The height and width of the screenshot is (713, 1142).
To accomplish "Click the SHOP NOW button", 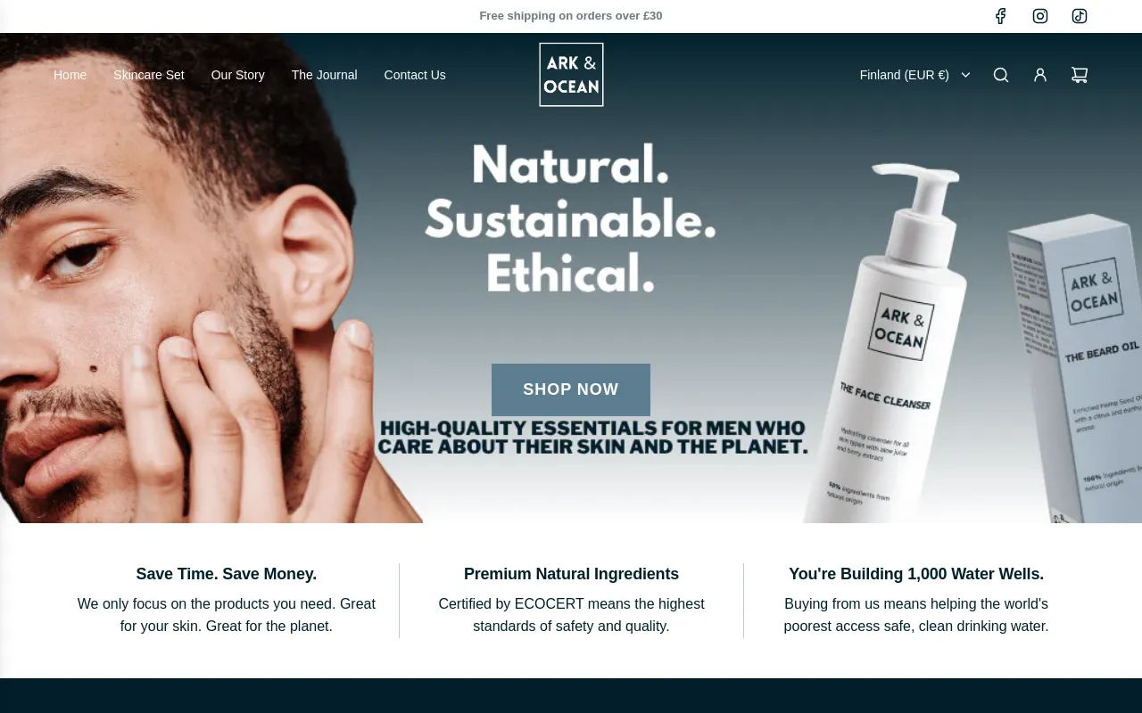I will [x=571, y=389].
